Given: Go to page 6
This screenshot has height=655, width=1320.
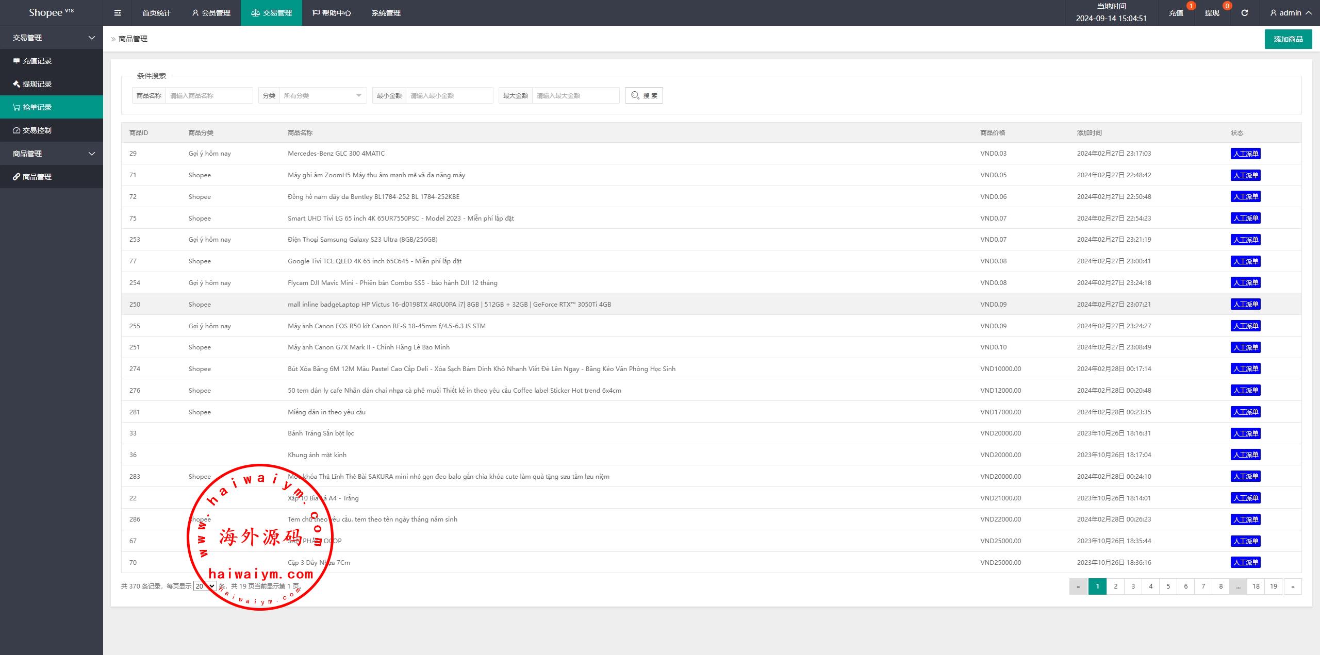Looking at the screenshot, I should pos(1185,586).
